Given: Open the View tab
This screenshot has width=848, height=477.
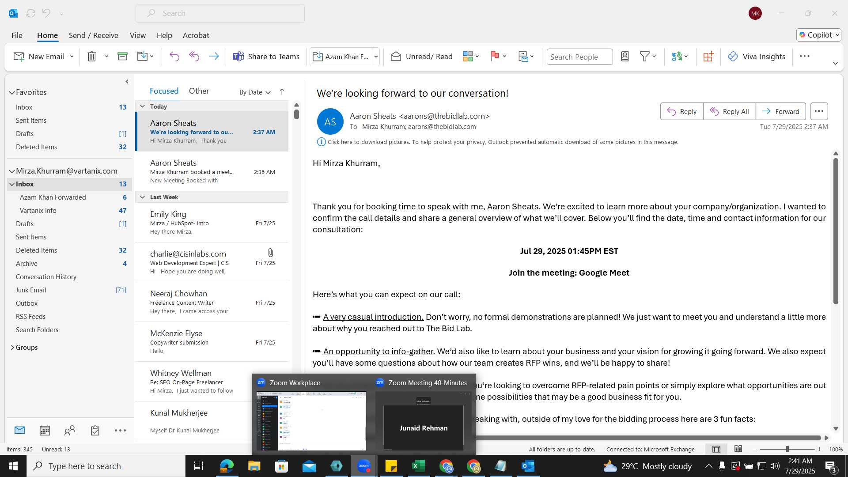Looking at the screenshot, I should click(138, 35).
